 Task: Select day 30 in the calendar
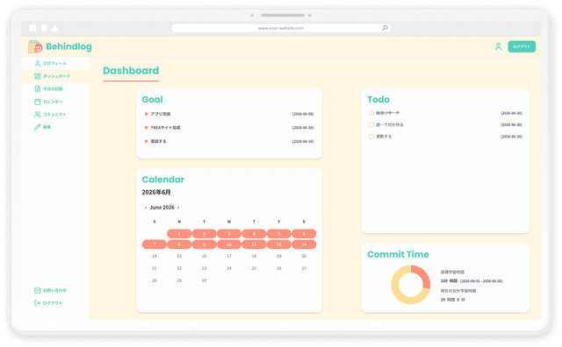point(204,280)
